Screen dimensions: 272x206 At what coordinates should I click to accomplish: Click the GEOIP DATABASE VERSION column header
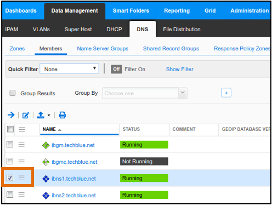[x=246, y=129]
